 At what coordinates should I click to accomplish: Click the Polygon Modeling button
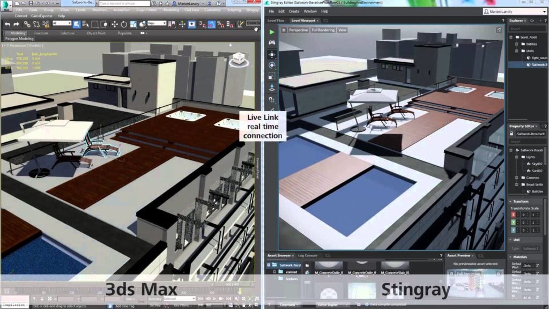click(19, 39)
